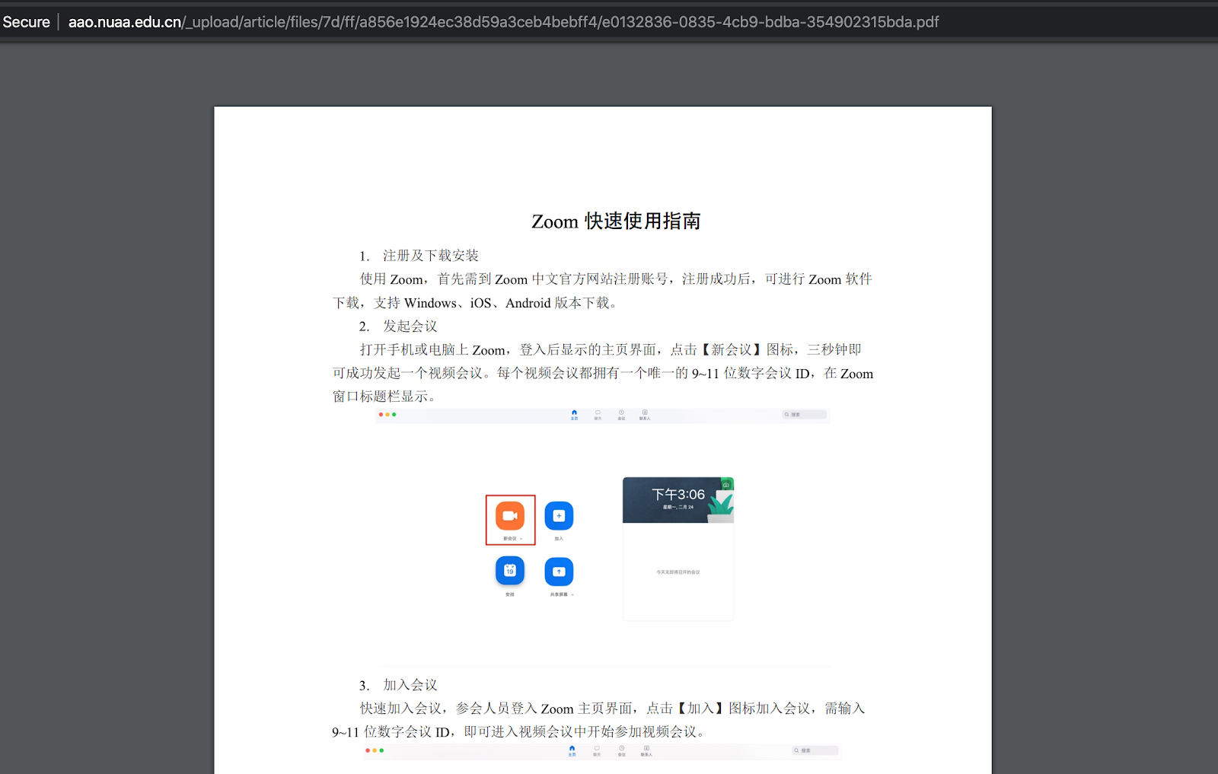Image resolution: width=1218 pixels, height=774 pixels.
Task: Select Contacts tab in section 3 Zoom screenshot
Action: 646,750
